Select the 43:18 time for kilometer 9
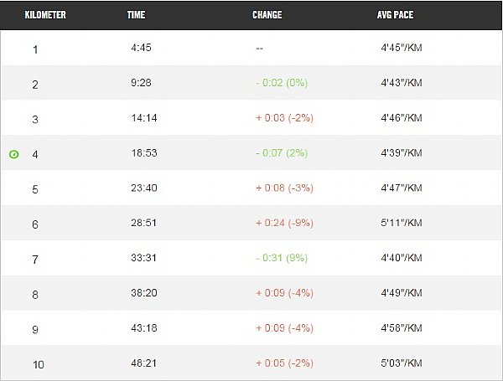 tap(144, 327)
